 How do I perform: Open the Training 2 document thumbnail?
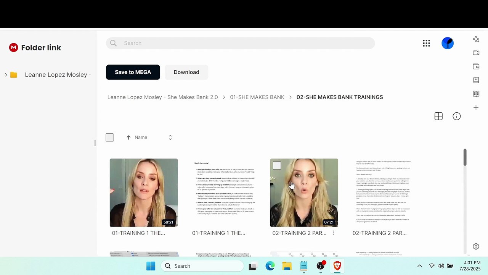point(384,192)
